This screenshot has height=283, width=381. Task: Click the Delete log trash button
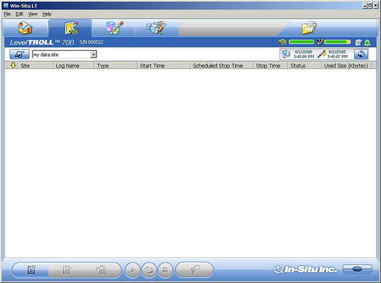[x=102, y=270]
